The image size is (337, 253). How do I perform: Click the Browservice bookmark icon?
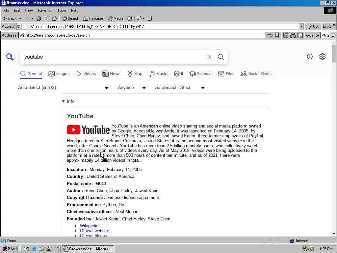pos(277,35)
